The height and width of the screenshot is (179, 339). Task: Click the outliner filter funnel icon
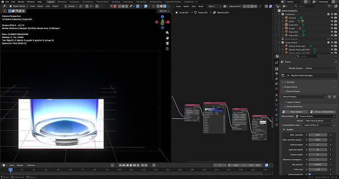330,6
